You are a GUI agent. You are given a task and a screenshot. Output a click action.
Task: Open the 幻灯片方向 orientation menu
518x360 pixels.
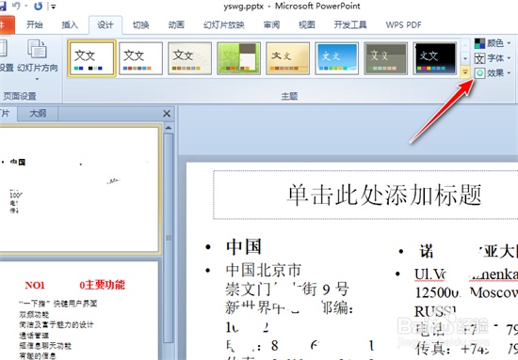click(x=37, y=60)
